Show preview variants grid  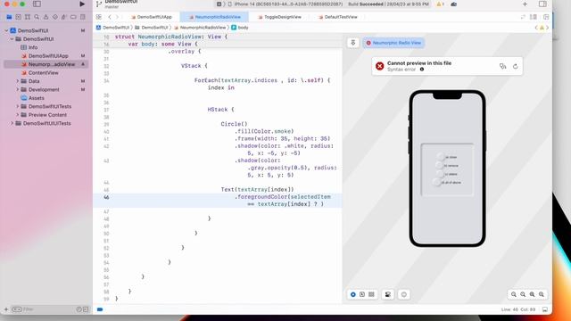pyautogui.click(x=371, y=294)
